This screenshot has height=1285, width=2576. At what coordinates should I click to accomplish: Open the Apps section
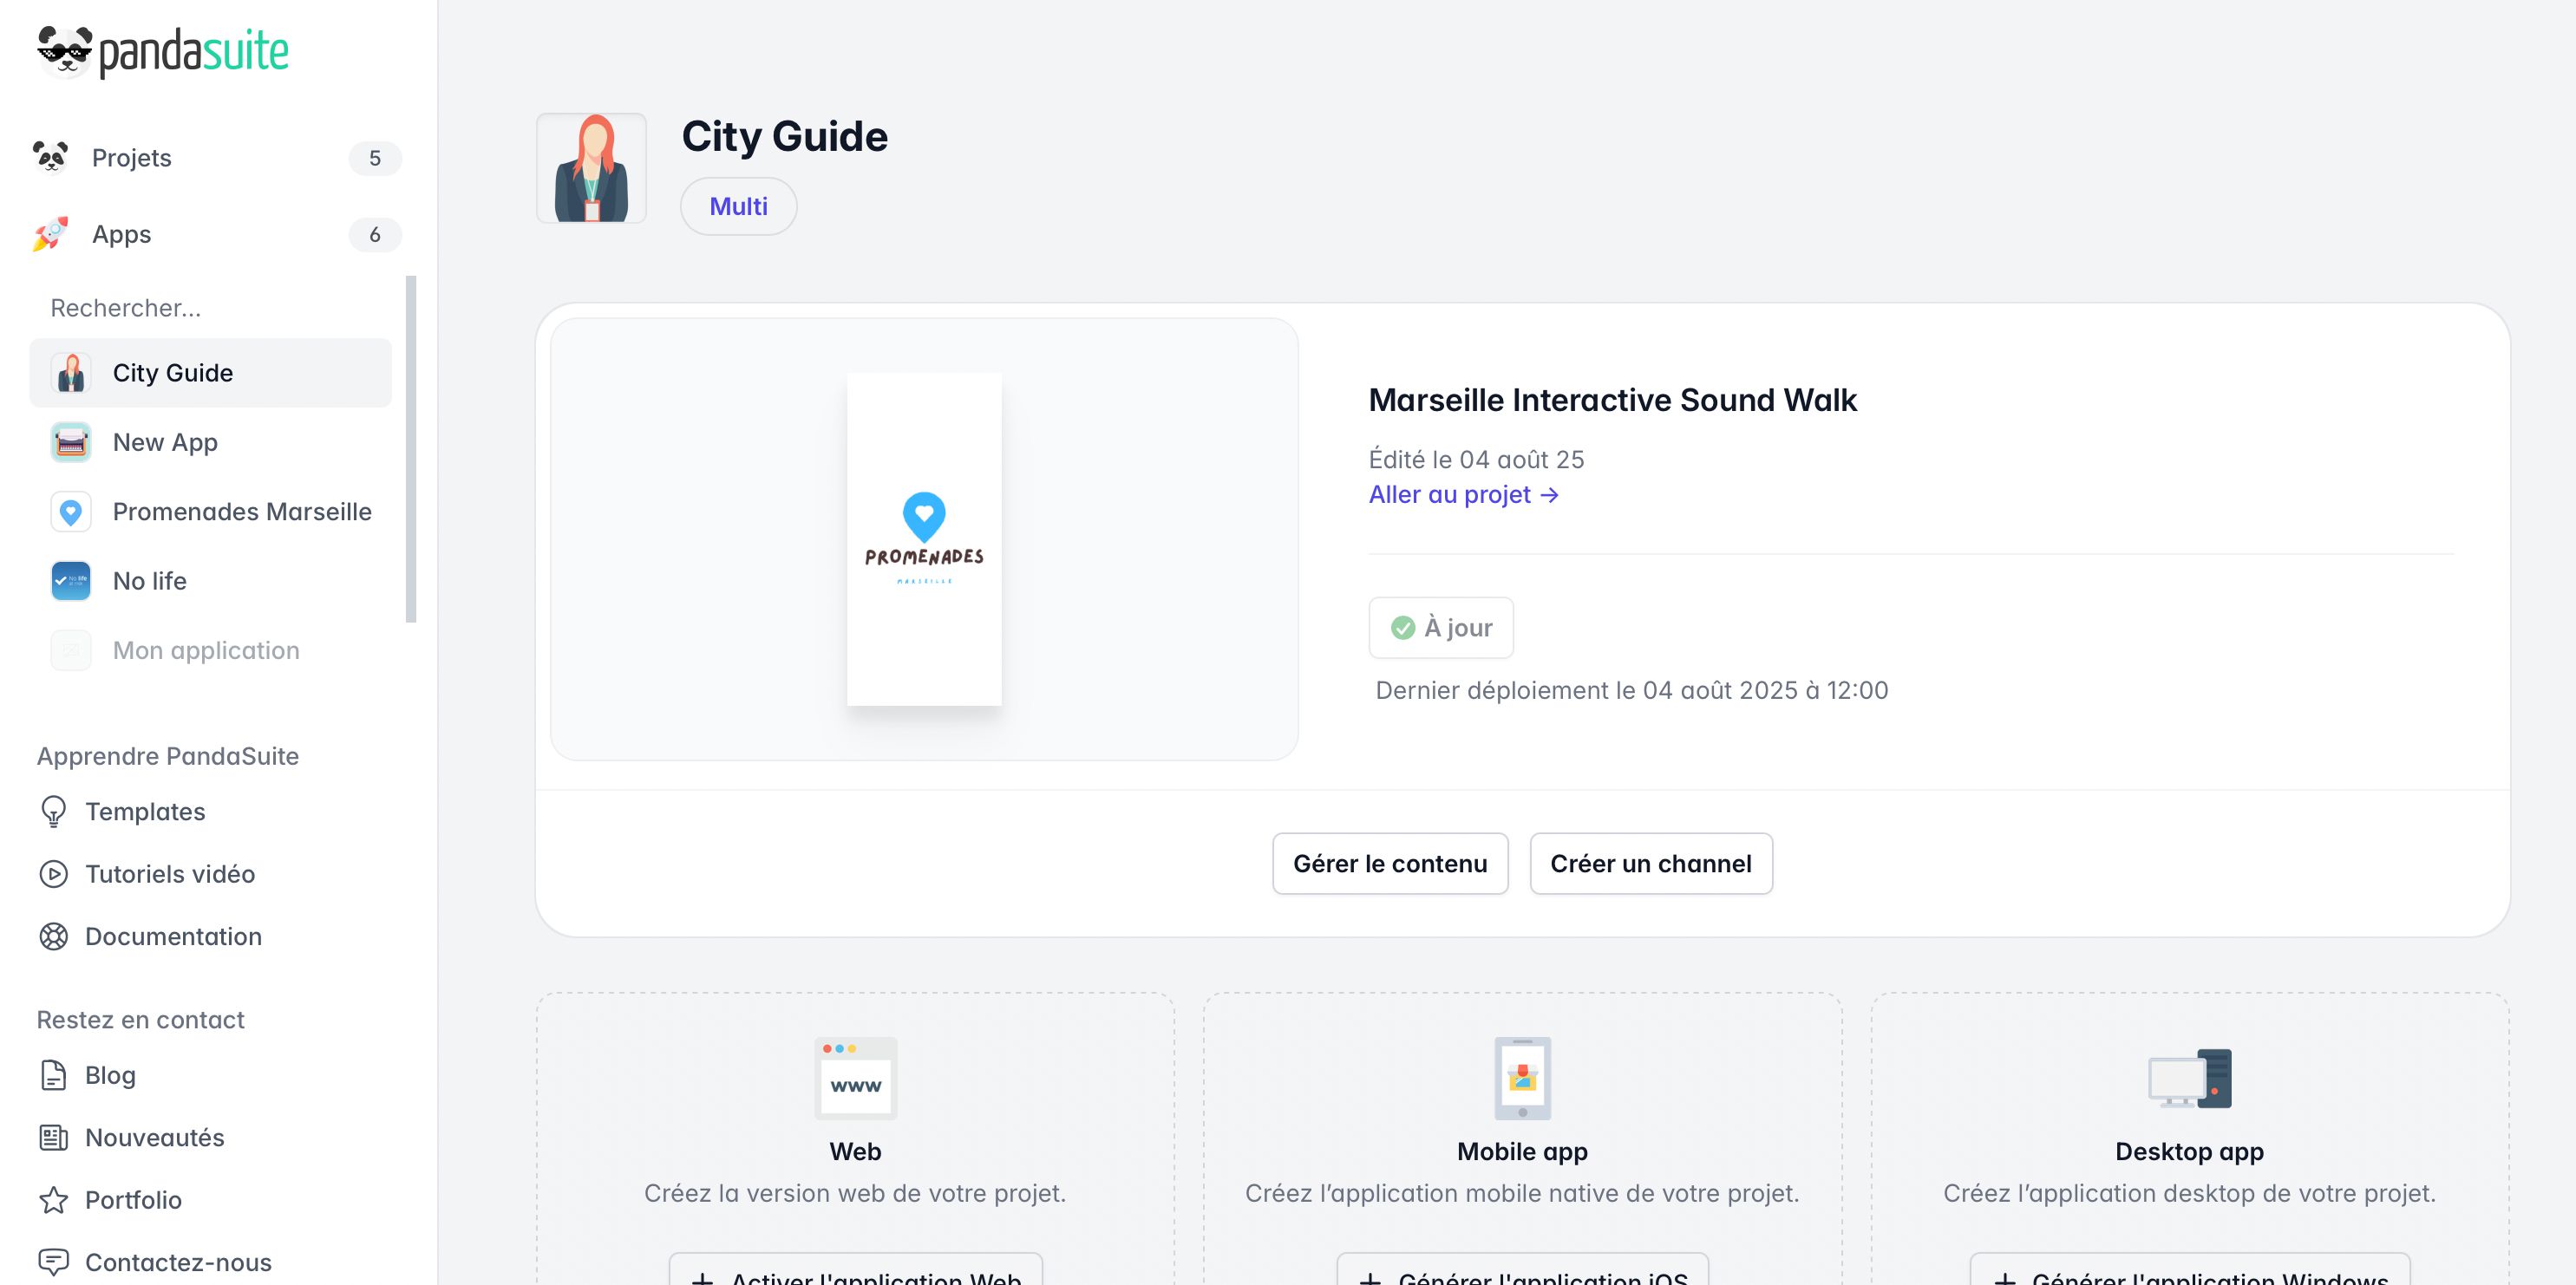[x=121, y=234]
